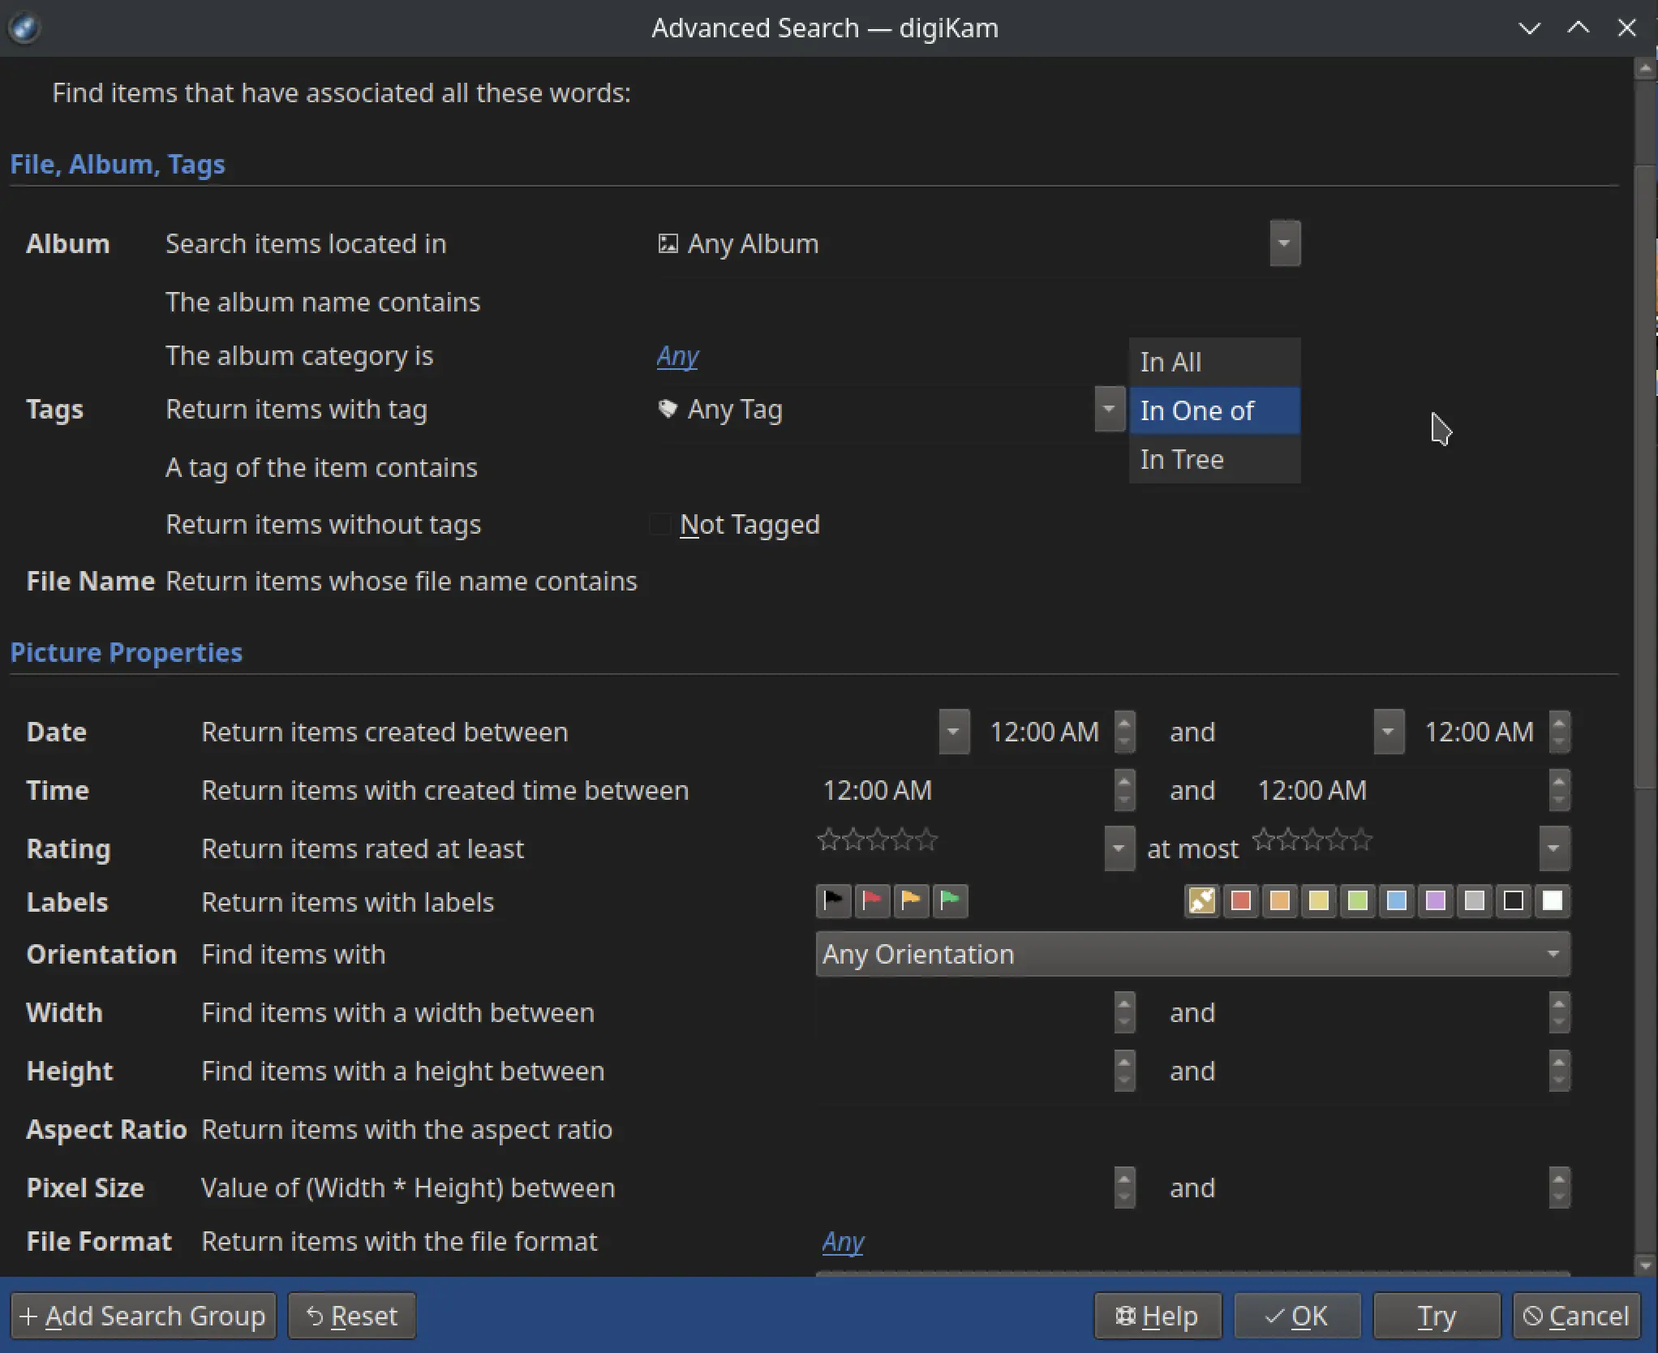Enable the Not Tagged checkbox
Viewport: 1658px width, 1353px height.
click(659, 525)
